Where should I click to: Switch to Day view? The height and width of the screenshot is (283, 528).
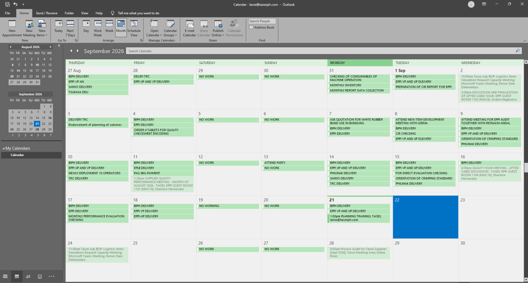pyautogui.click(x=86, y=27)
